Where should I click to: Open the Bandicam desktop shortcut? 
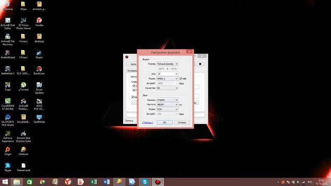pyautogui.click(x=39, y=70)
